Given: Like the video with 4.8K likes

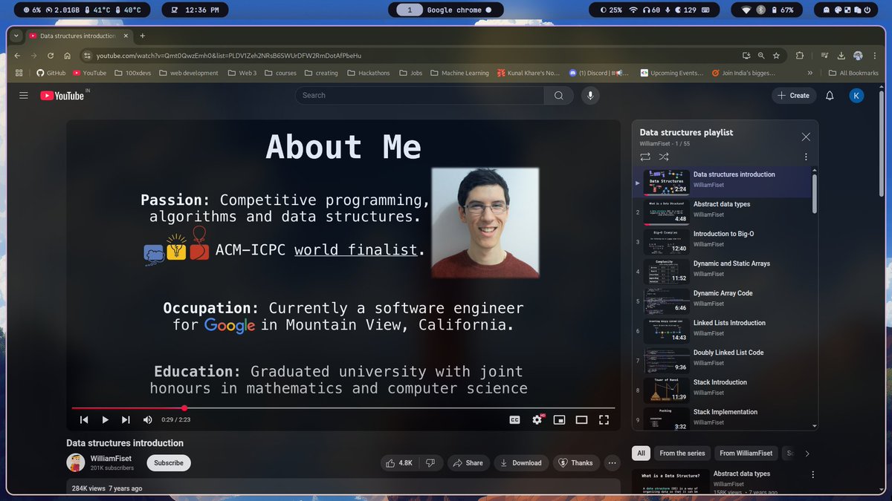Looking at the screenshot, I should point(398,462).
